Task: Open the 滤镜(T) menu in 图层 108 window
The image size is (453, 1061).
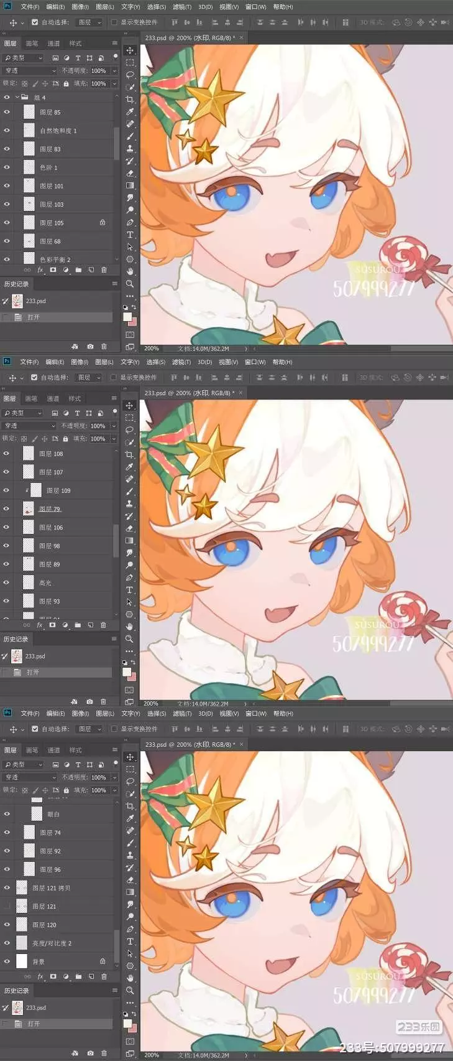Action: (181, 362)
